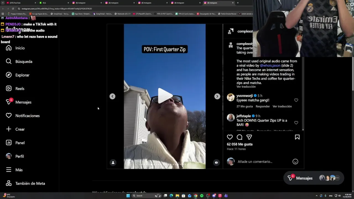Go to Inicio in Instagram sidebar
Screen dimensions: 354x199
click(15, 48)
